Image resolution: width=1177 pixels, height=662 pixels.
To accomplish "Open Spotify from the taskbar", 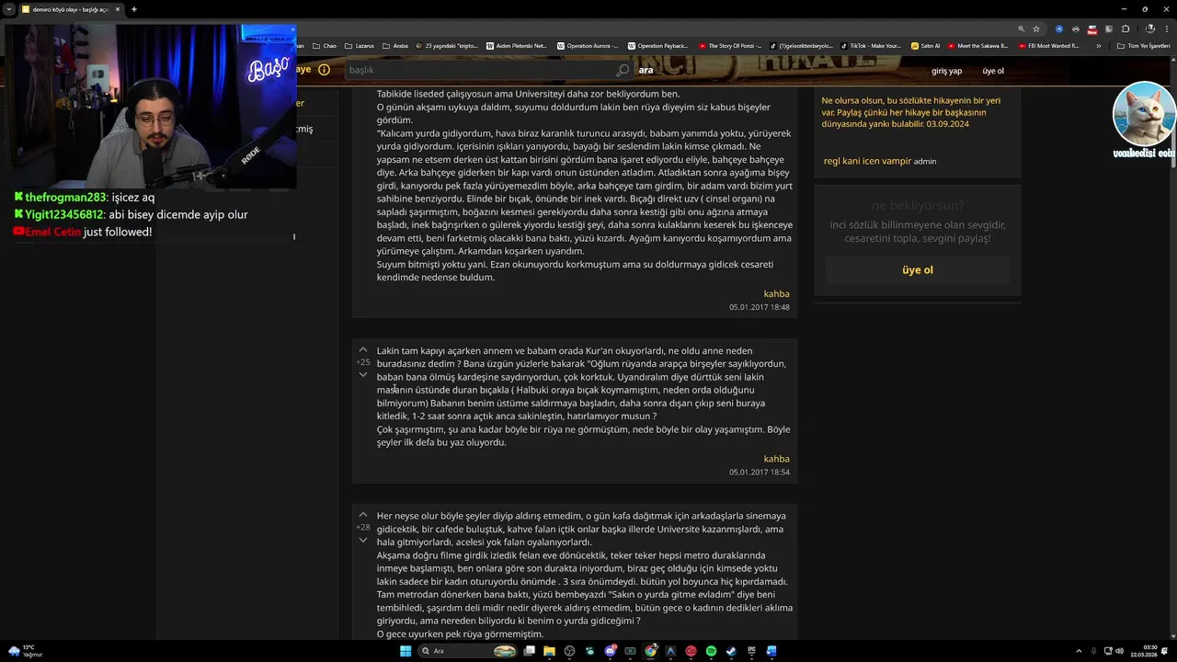I will tap(711, 651).
